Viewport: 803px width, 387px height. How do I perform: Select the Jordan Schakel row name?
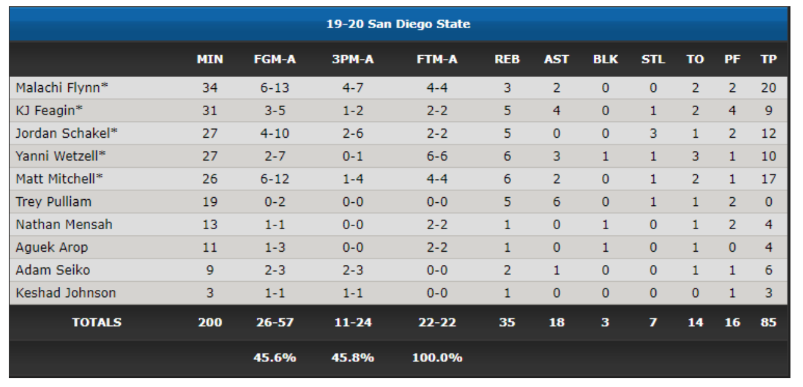pos(67,133)
